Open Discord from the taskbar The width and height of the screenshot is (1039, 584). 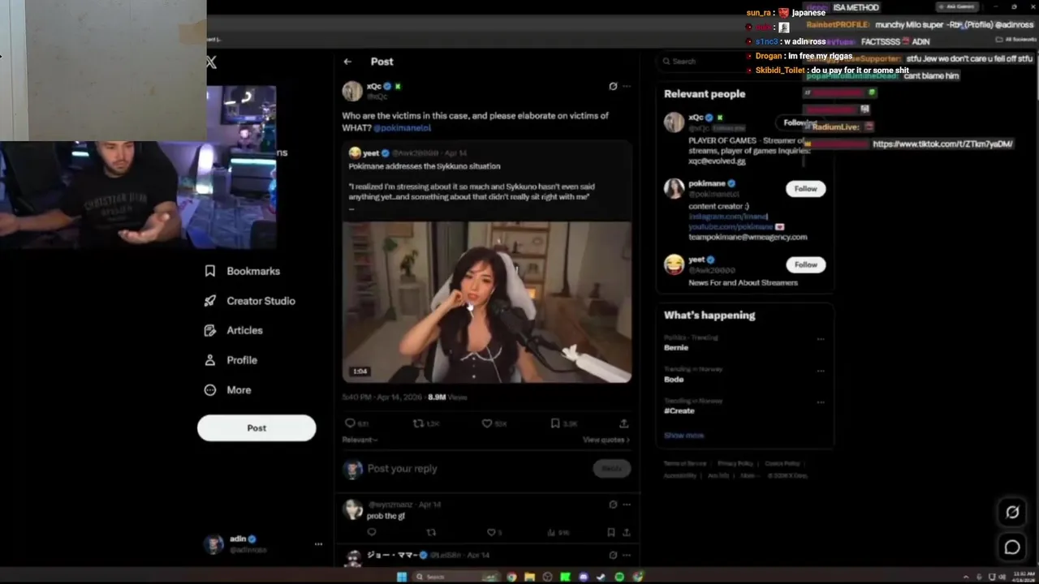click(584, 577)
